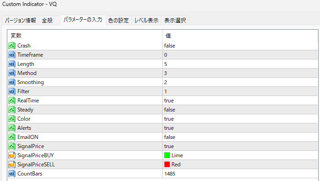Screen dimensions: 320x181
Task: Open the Color true/false value dropdown
Action: click(240, 119)
